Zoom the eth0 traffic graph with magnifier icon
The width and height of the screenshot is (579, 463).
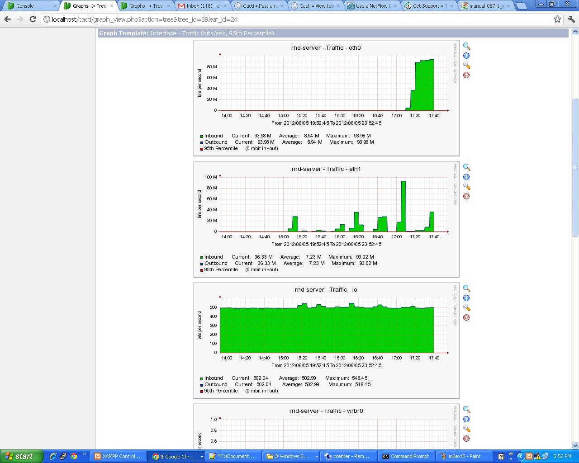point(466,47)
